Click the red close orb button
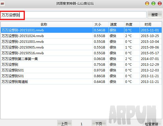The height and width of the screenshot is (126, 163). coord(160,4)
